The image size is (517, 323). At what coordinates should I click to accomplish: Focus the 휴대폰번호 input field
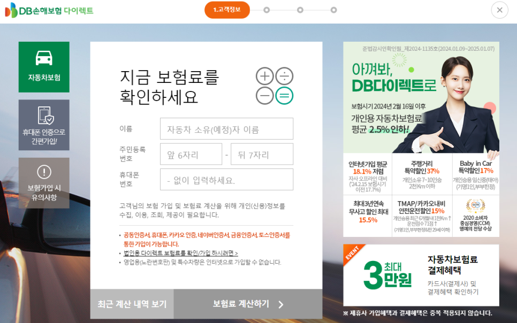point(226,179)
